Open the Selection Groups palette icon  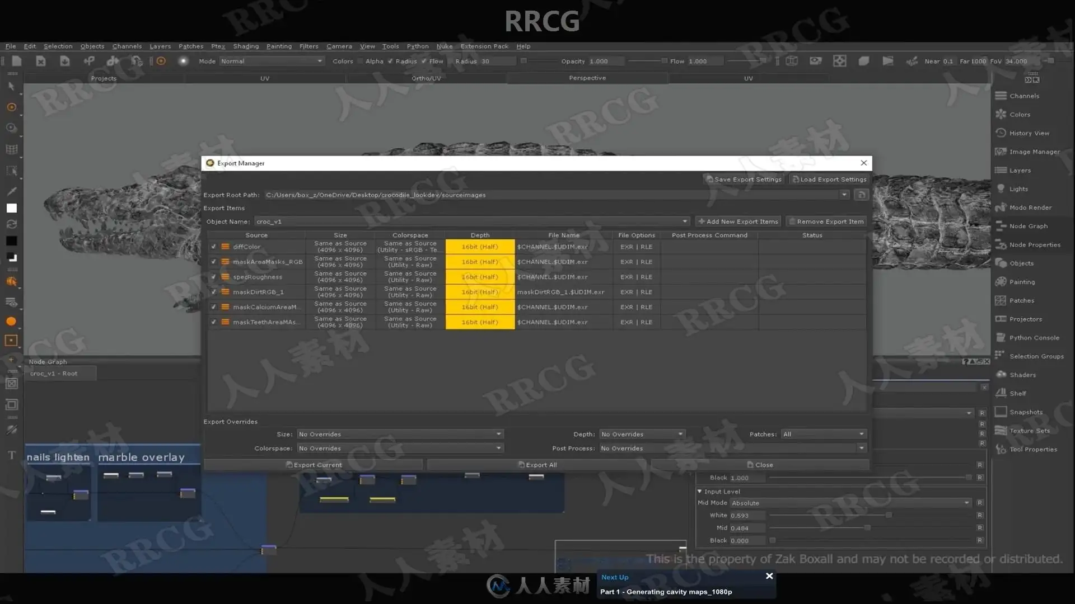click(x=1001, y=356)
